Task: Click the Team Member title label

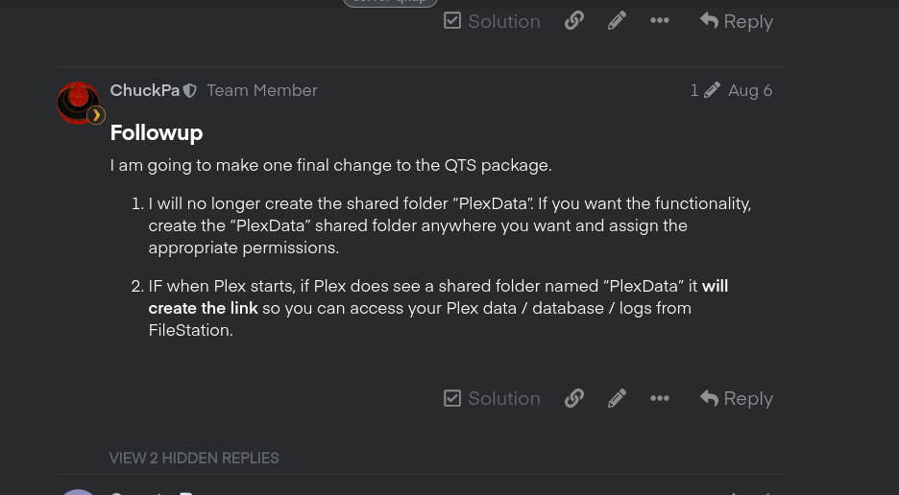Action: coord(261,90)
